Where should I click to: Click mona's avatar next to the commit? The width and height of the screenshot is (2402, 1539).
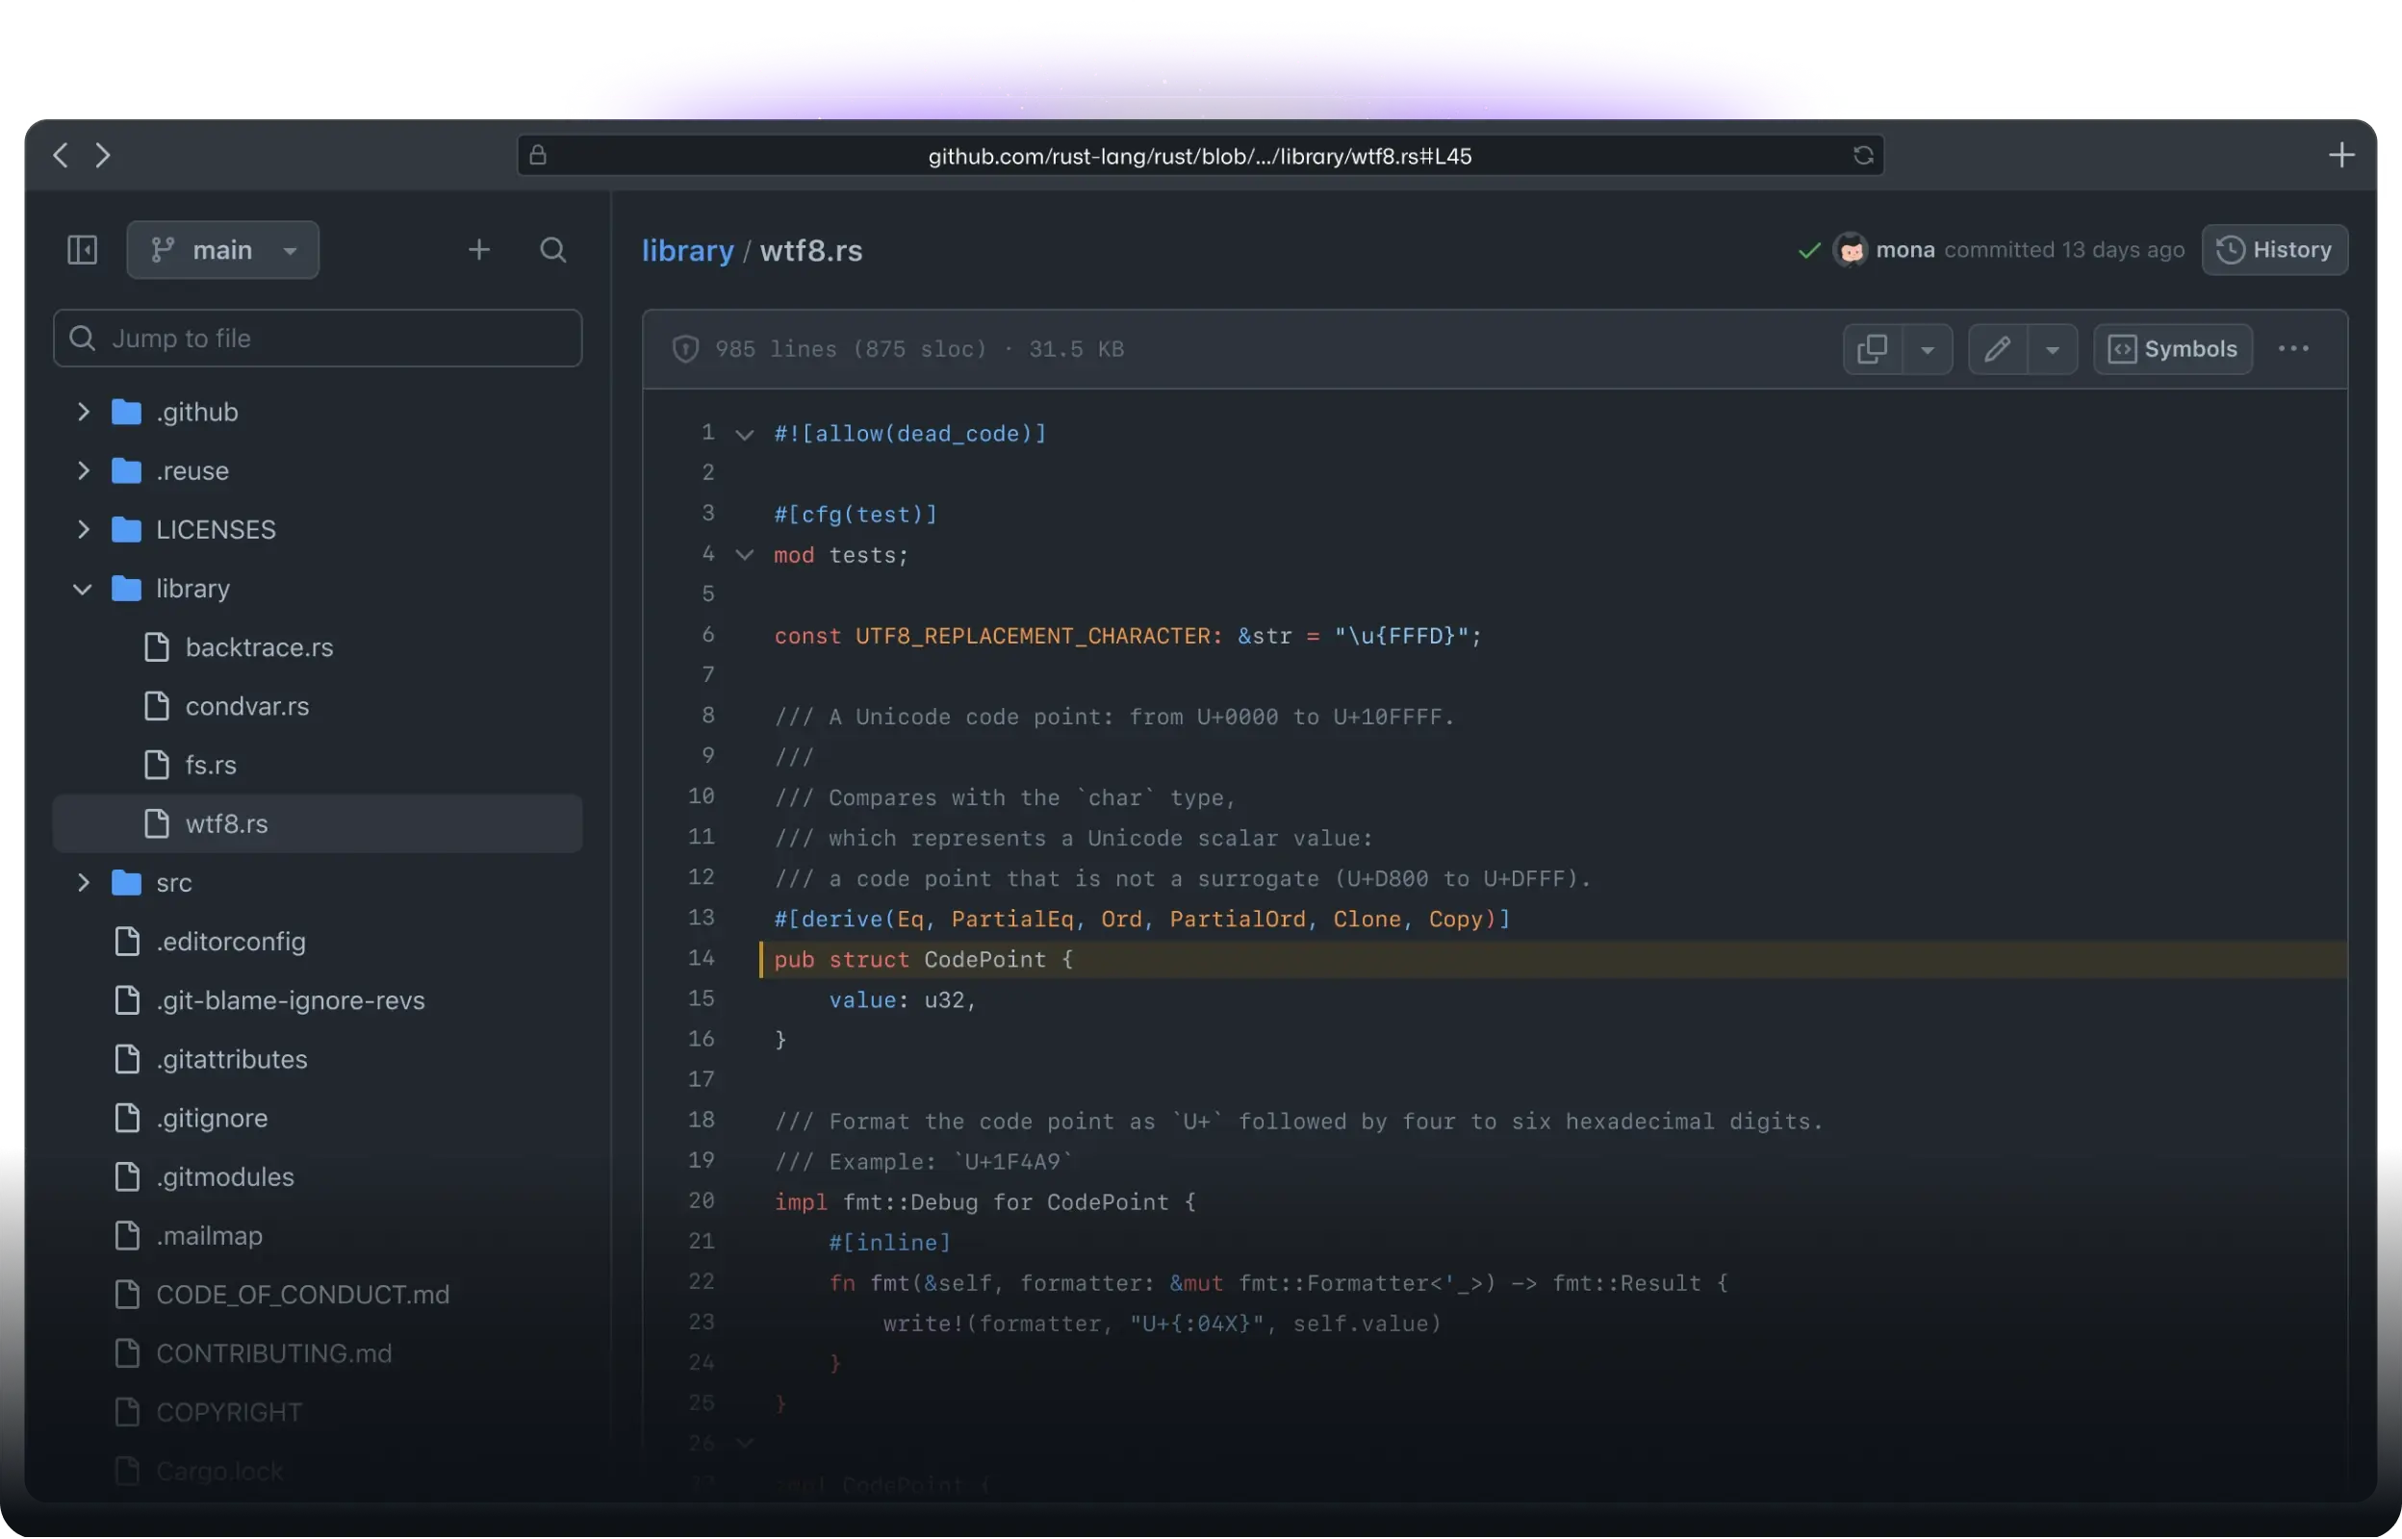click(x=1853, y=250)
